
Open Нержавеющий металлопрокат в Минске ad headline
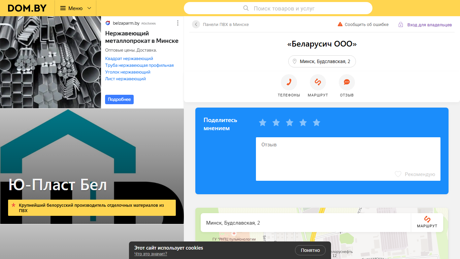142,37
